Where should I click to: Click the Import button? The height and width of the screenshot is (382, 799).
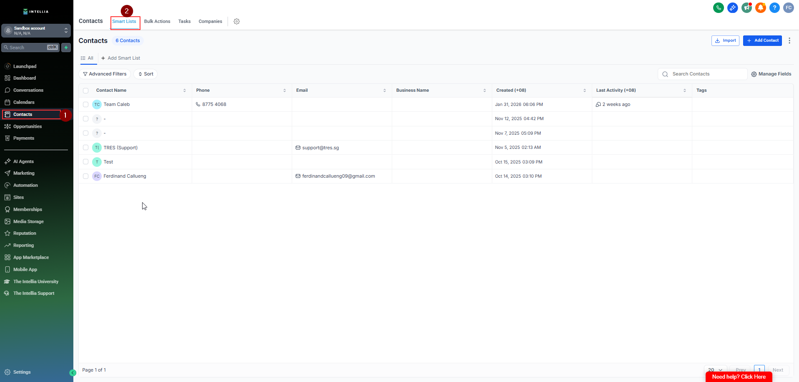725,40
